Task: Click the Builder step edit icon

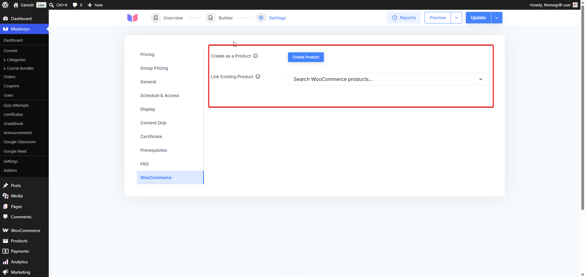Action: pyautogui.click(x=211, y=18)
